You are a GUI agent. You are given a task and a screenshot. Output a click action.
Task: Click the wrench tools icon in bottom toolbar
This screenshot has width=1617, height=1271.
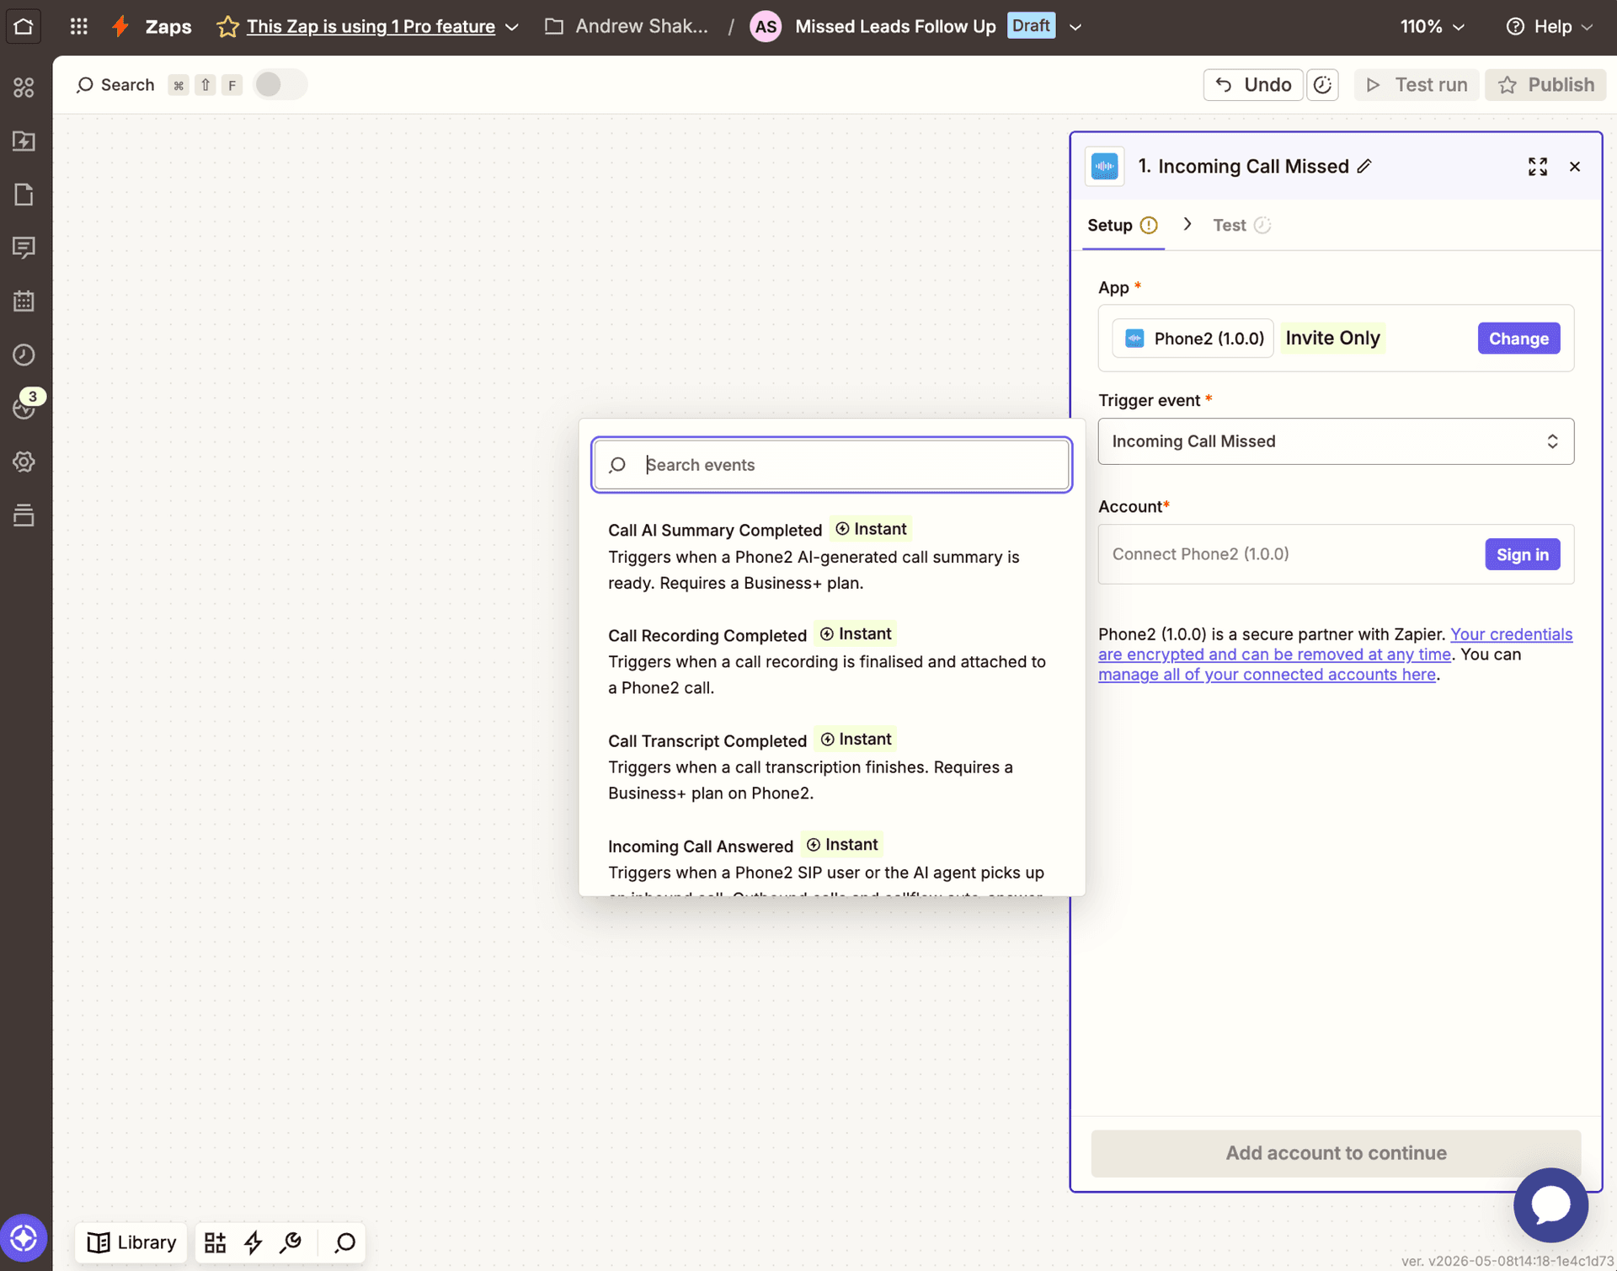pyautogui.click(x=291, y=1242)
